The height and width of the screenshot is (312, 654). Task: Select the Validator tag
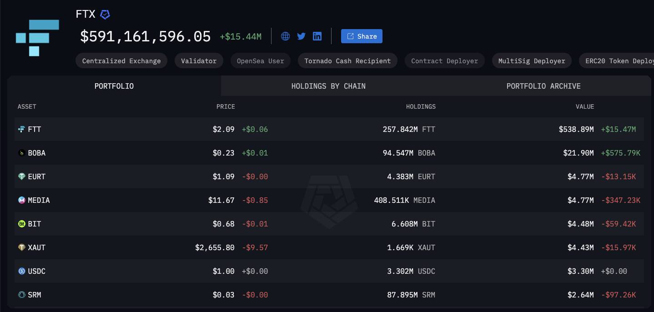tap(199, 61)
